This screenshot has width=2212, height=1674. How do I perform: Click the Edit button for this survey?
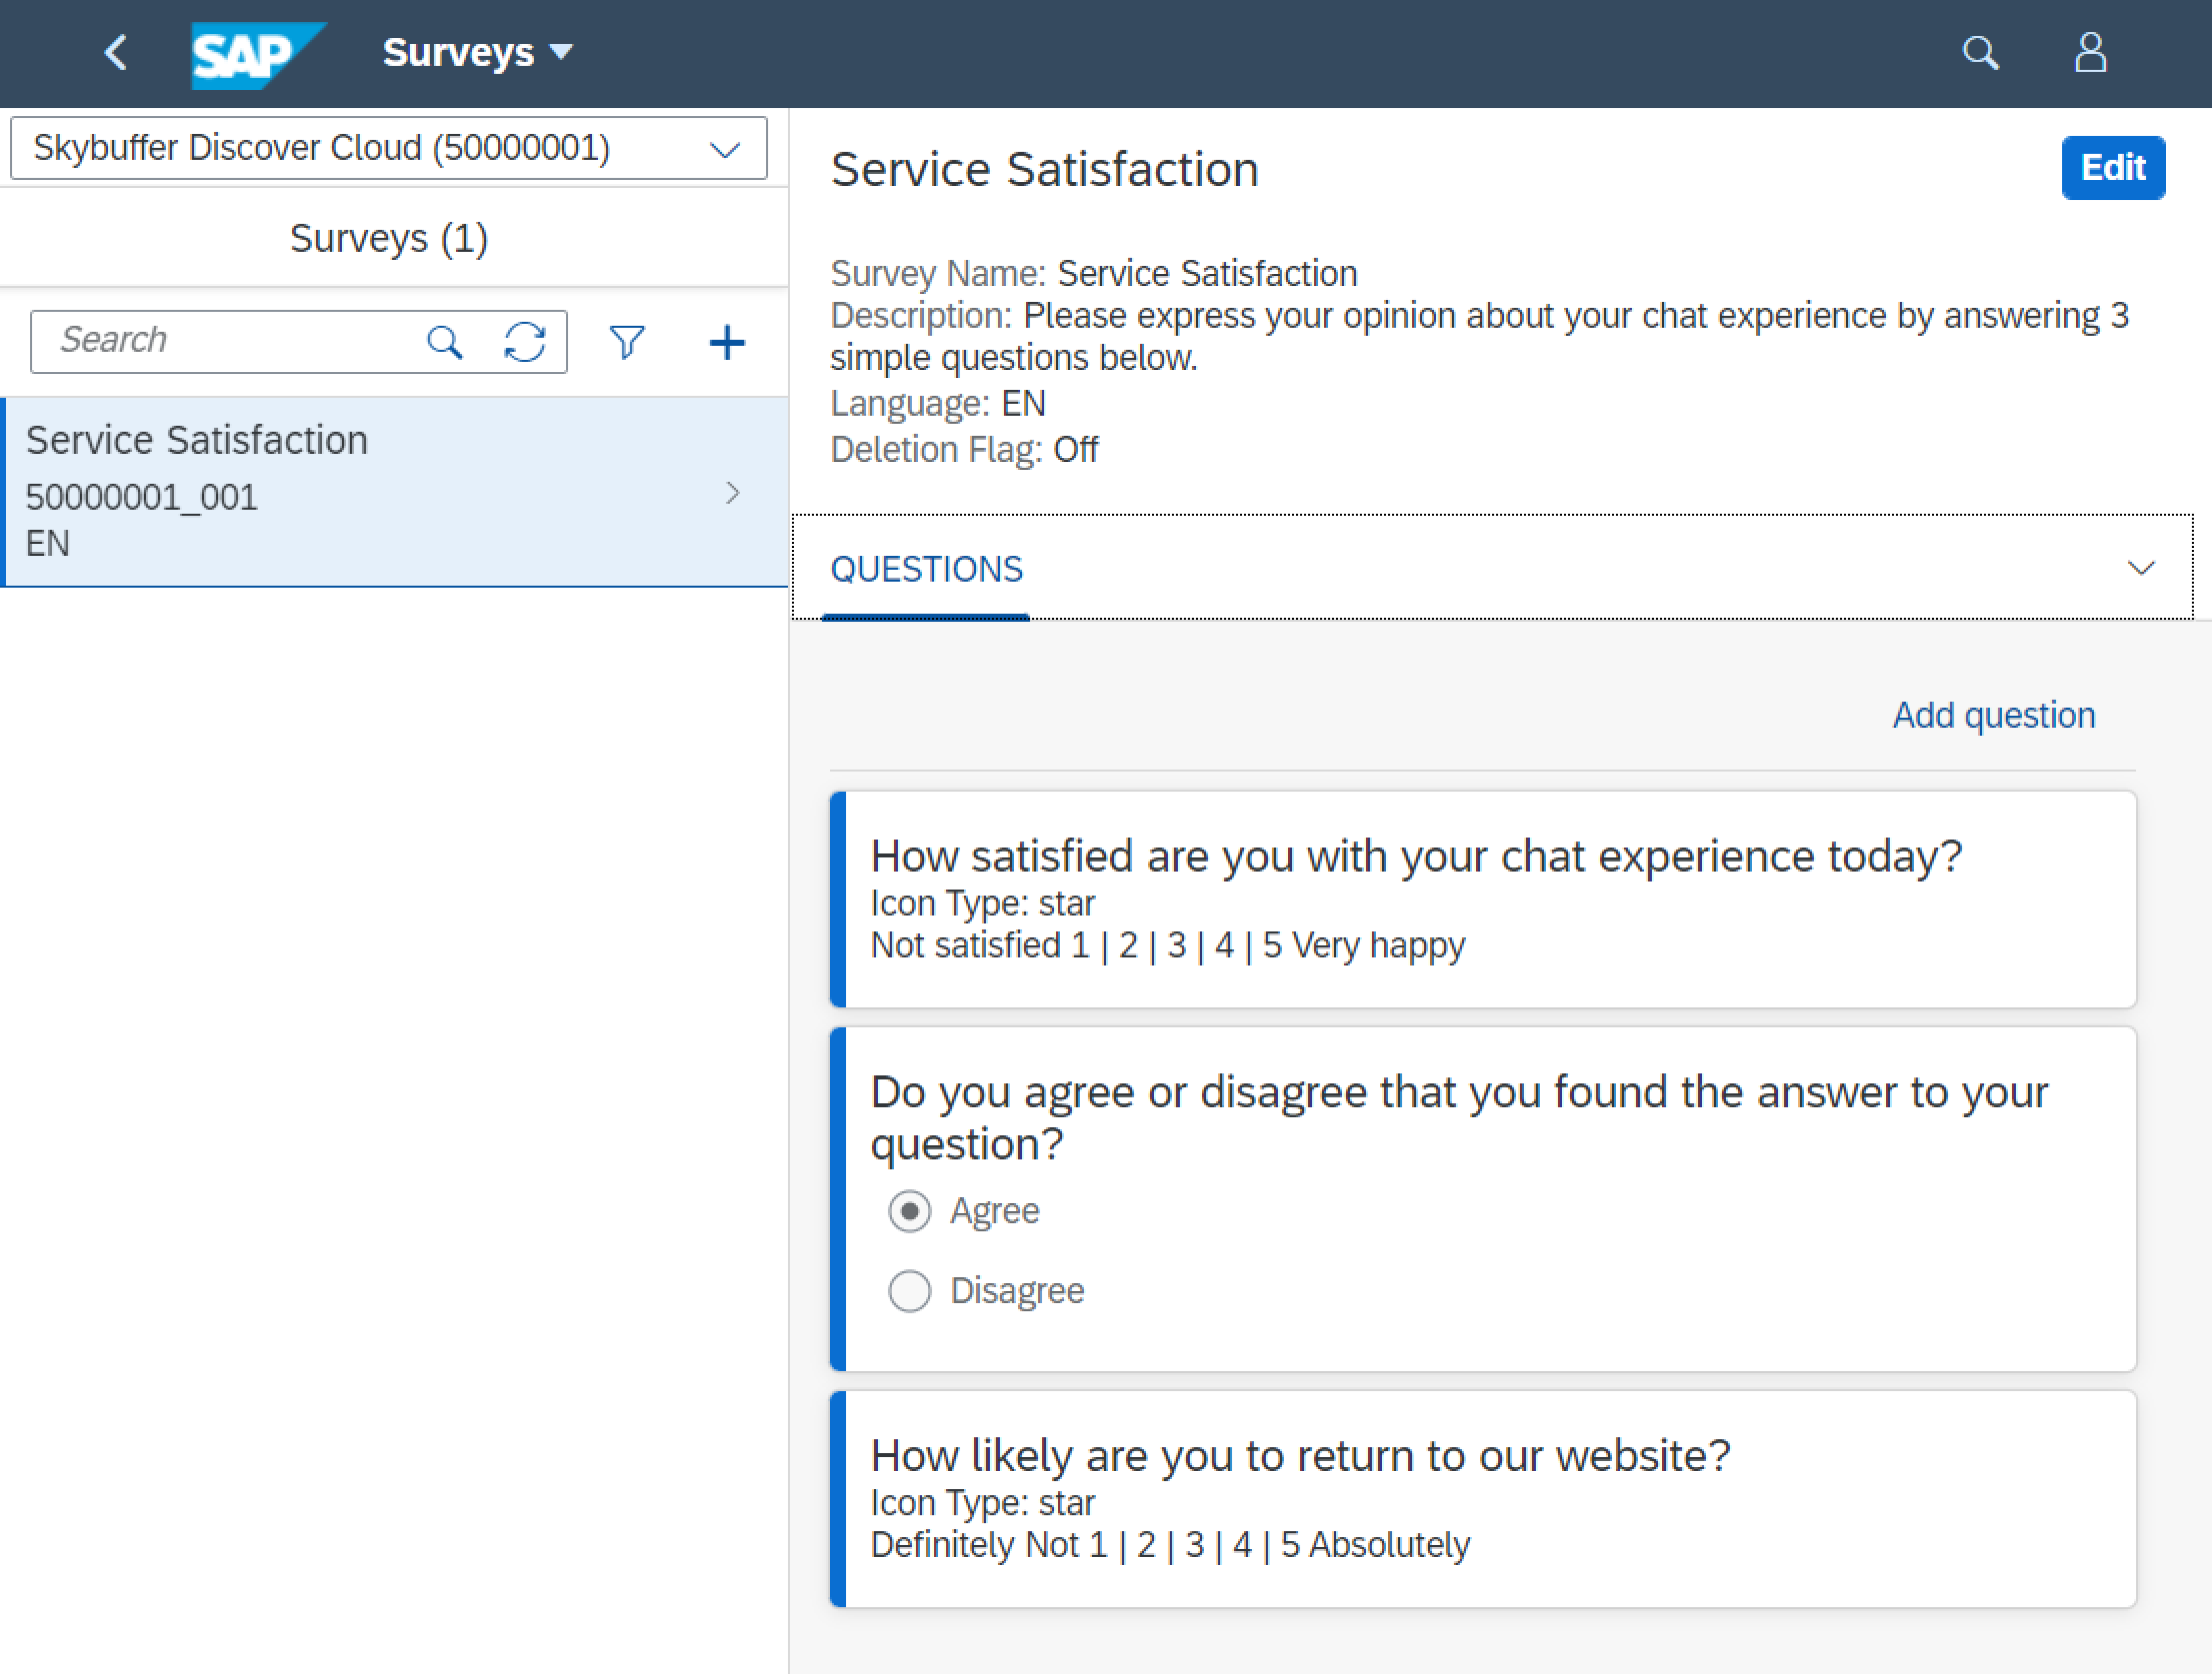tap(2114, 167)
